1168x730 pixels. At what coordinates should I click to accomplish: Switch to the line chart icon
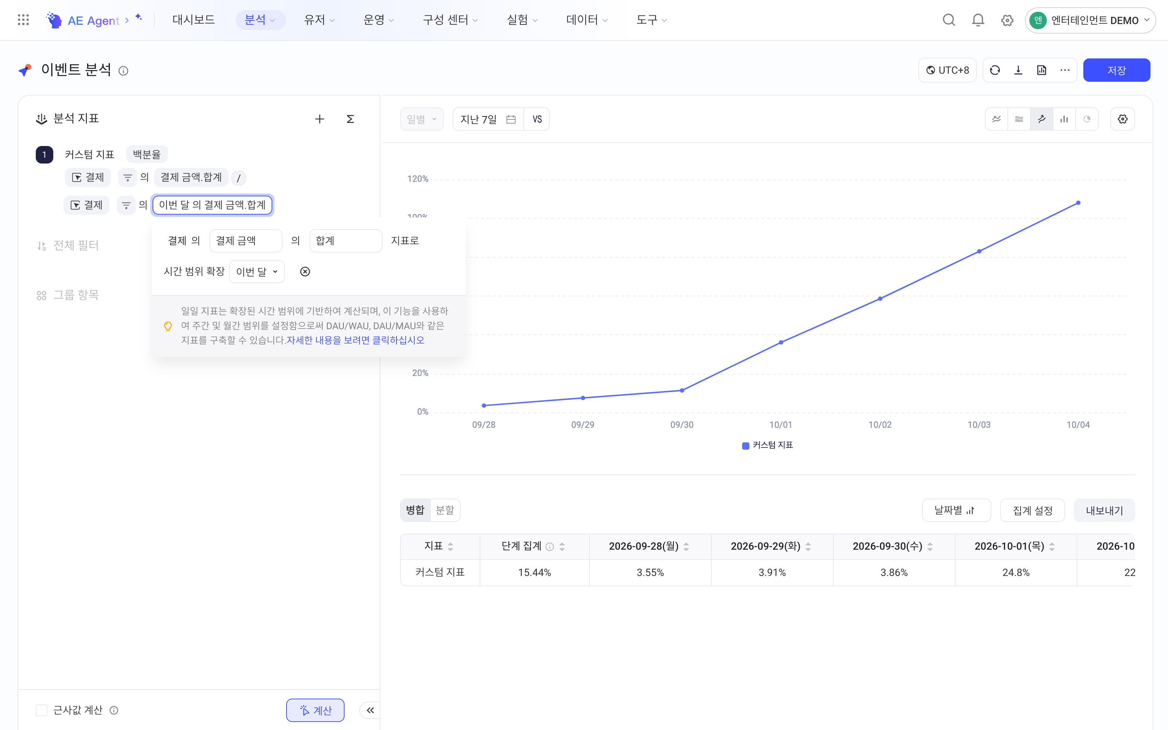996,119
